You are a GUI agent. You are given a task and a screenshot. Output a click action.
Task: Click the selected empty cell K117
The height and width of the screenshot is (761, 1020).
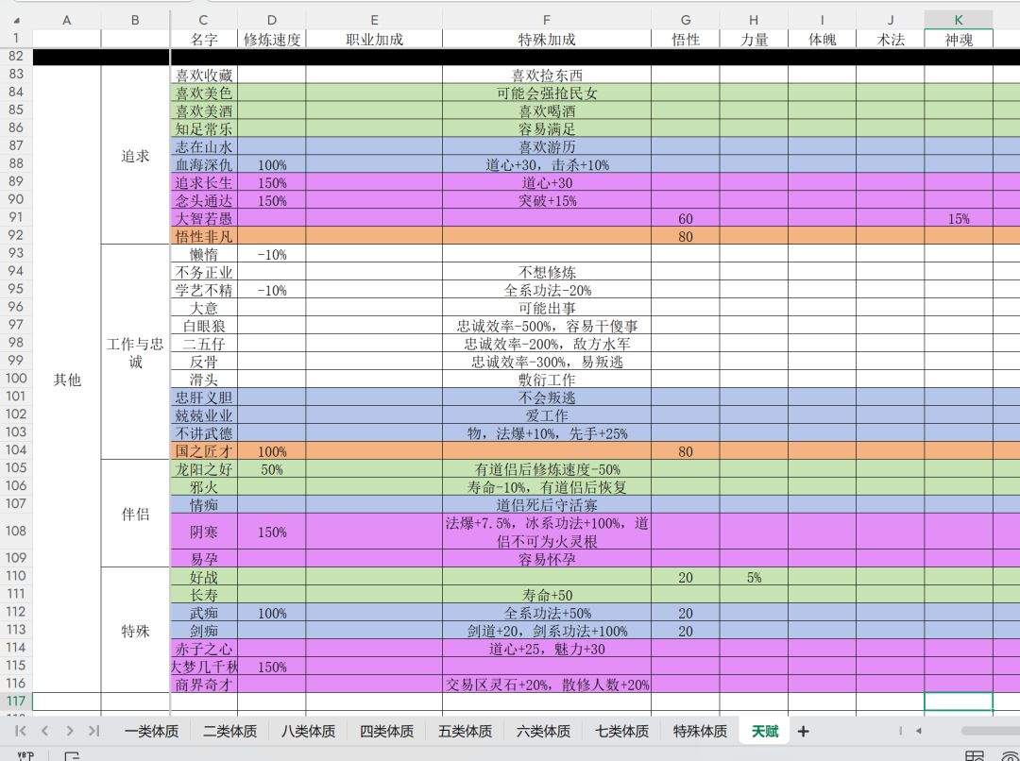[959, 702]
